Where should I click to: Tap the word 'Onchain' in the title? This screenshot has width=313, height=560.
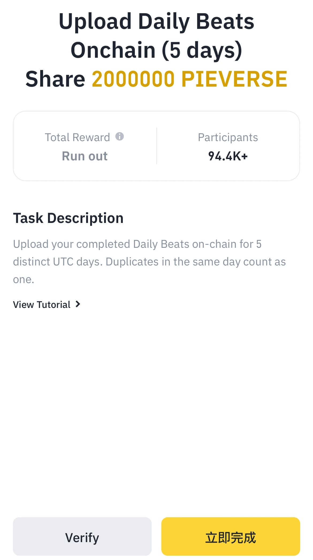point(113,50)
